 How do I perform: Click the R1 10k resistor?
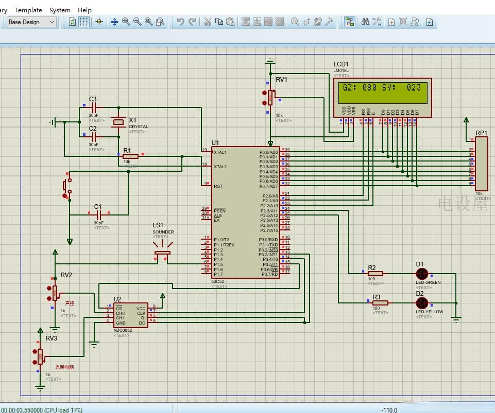click(x=130, y=156)
